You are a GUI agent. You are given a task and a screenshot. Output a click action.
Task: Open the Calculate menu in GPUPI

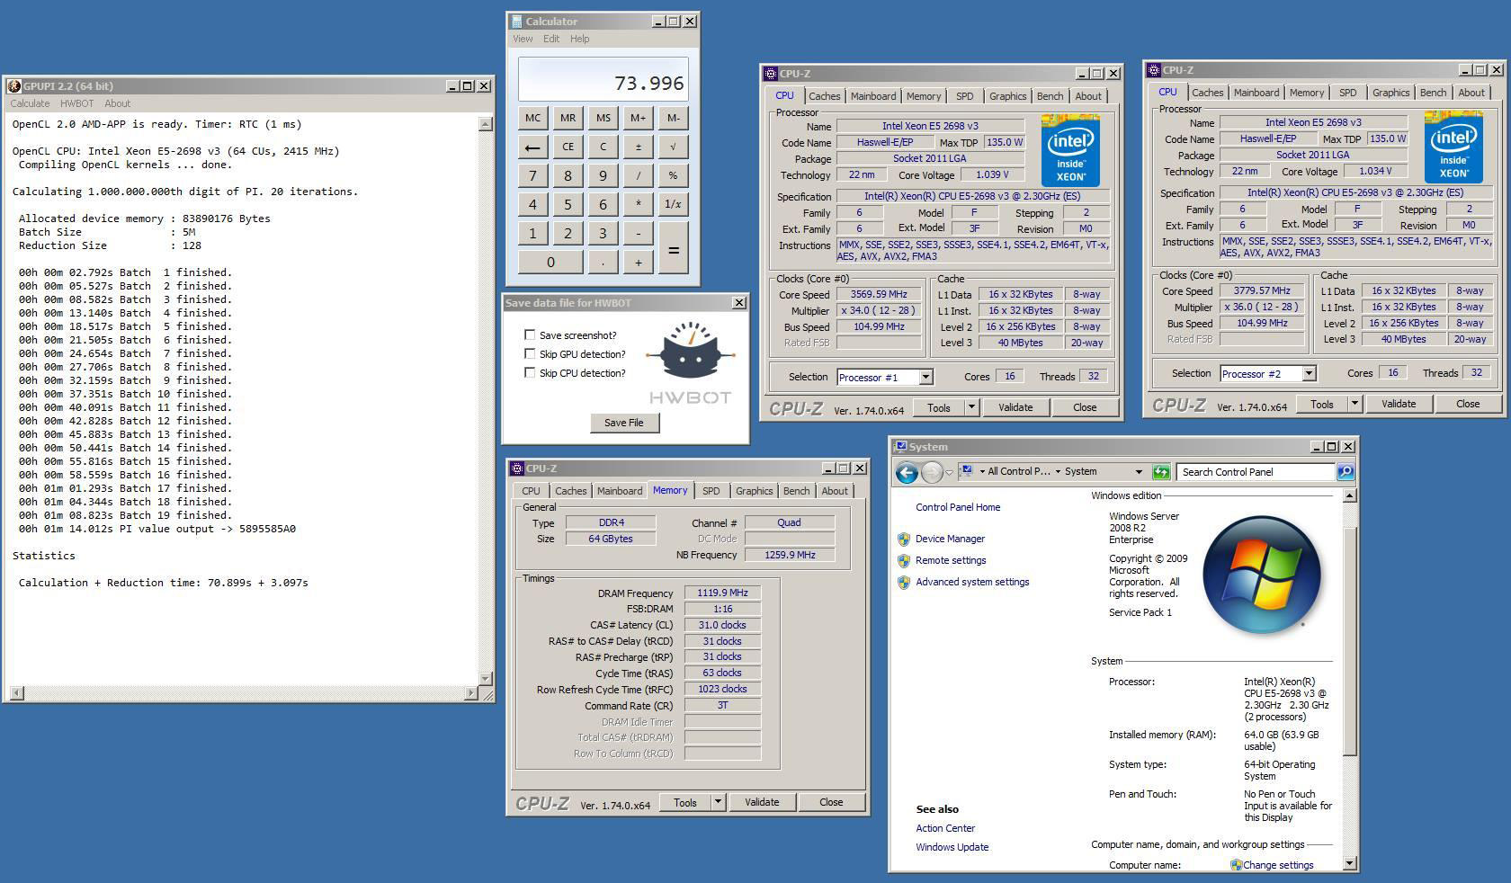(x=30, y=103)
